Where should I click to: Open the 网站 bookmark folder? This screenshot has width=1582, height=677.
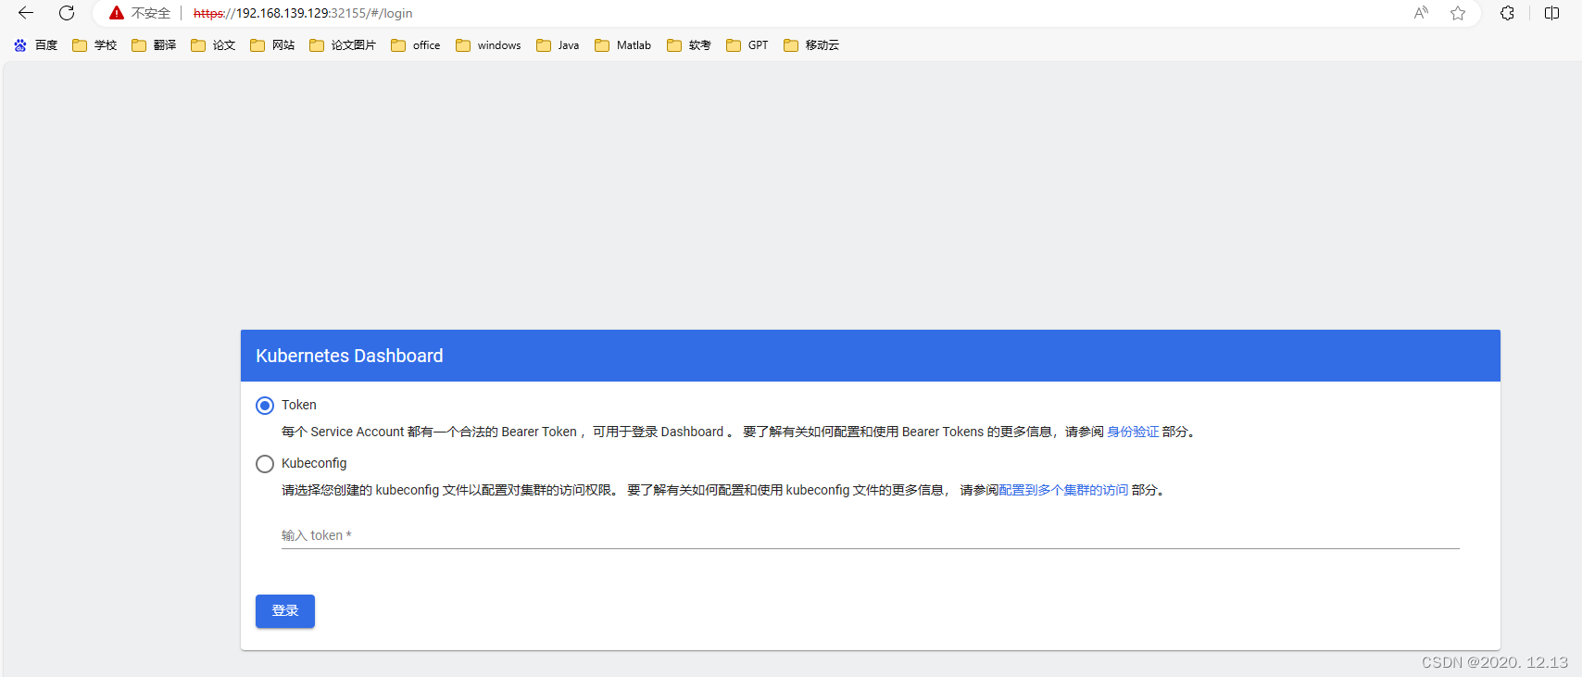tap(272, 44)
